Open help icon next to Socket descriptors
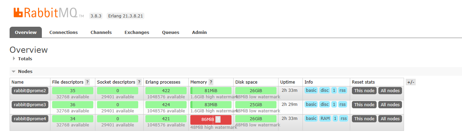 point(139,82)
